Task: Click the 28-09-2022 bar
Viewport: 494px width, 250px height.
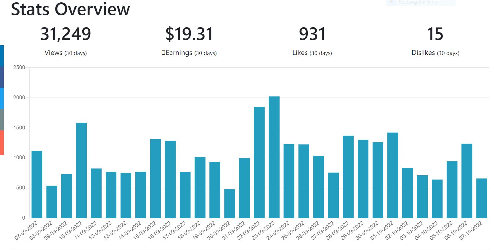Action: tap(348, 177)
